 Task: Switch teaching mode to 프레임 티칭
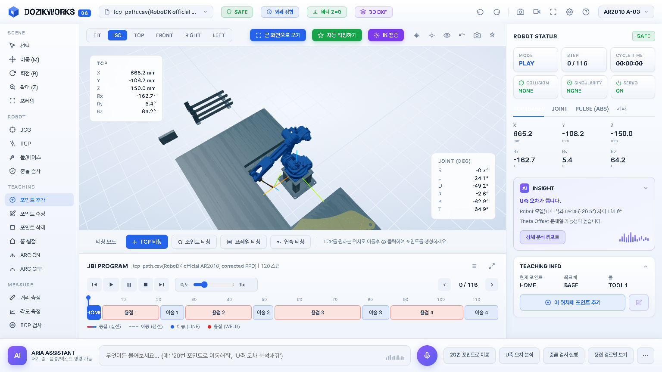point(244,242)
